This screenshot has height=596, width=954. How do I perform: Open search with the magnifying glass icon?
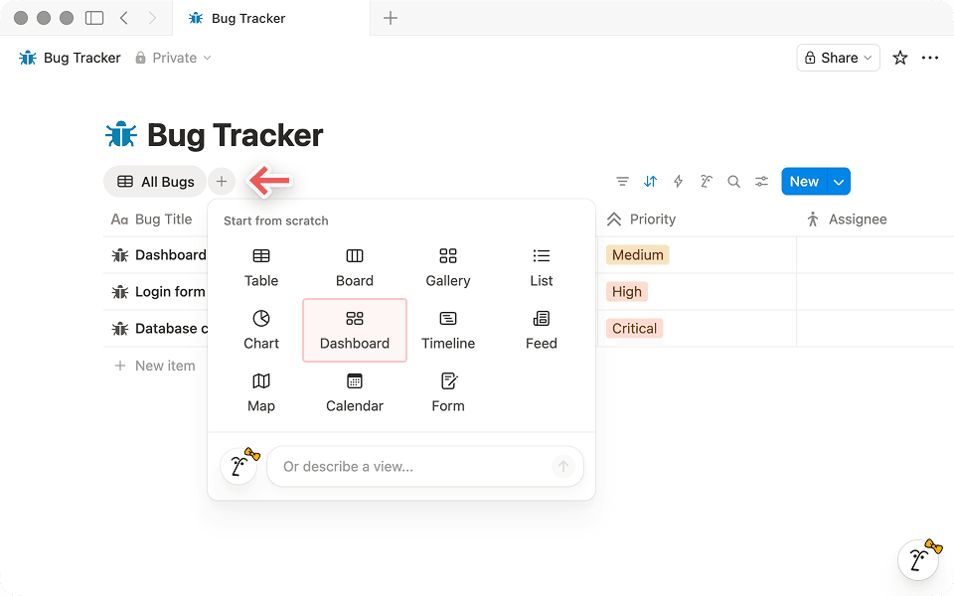733,181
